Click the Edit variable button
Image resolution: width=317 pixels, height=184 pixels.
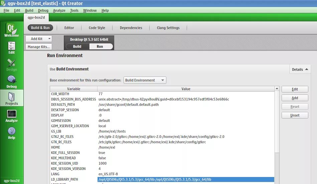point(295,89)
